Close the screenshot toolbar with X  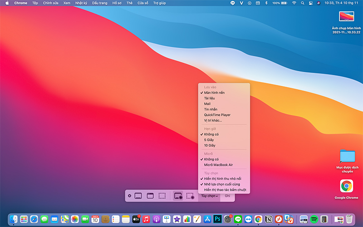tap(130, 196)
